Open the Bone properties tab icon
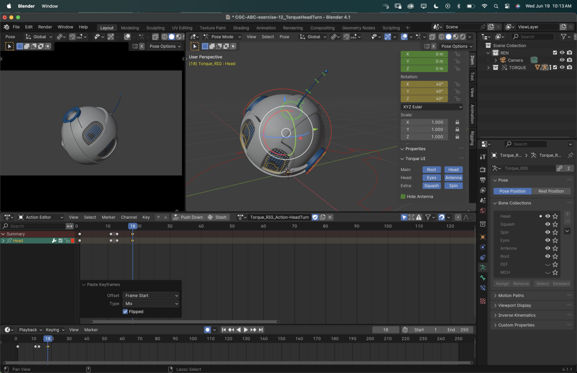 (x=483, y=278)
